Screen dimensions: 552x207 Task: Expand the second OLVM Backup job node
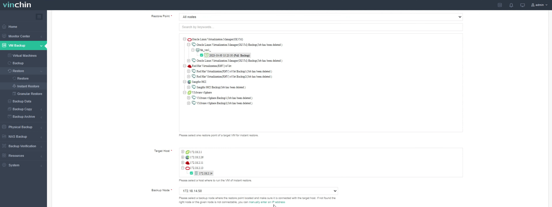coord(189,60)
